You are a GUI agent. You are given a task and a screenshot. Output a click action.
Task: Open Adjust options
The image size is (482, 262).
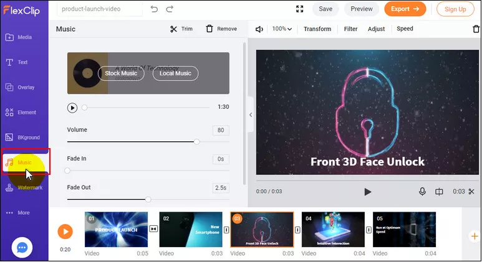(x=376, y=29)
